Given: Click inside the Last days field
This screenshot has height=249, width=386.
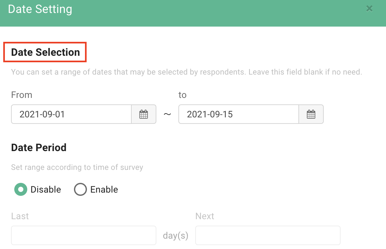Looking at the screenshot, I should tap(83, 235).
